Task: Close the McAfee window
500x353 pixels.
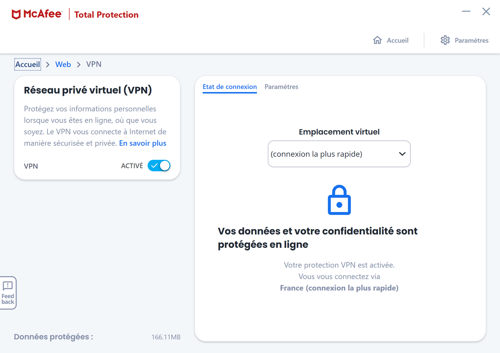Action: tap(486, 12)
